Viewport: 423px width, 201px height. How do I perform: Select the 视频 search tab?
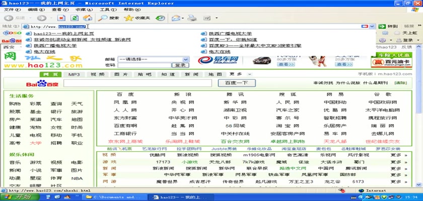(x=97, y=74)
